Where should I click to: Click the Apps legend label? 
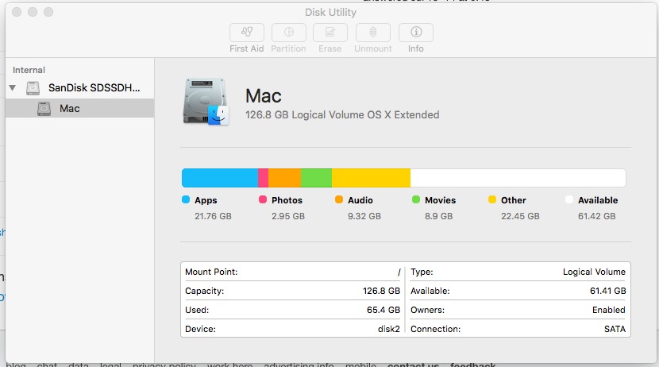point(206,200)
